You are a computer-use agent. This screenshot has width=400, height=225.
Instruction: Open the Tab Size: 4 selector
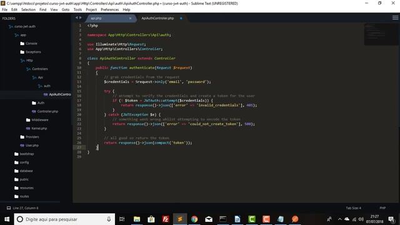(353, 208)
